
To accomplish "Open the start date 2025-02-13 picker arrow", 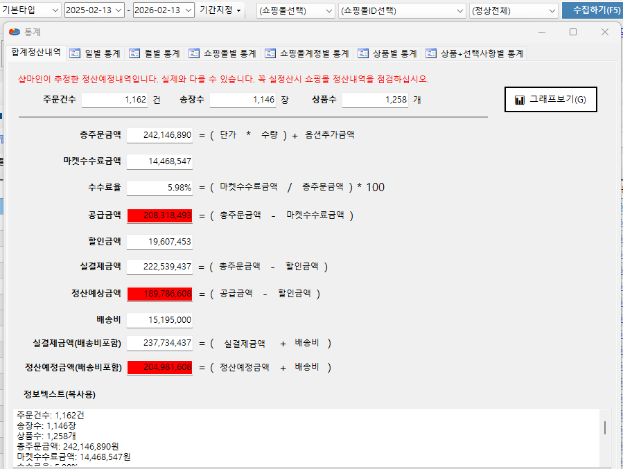I will coord(119,10).
